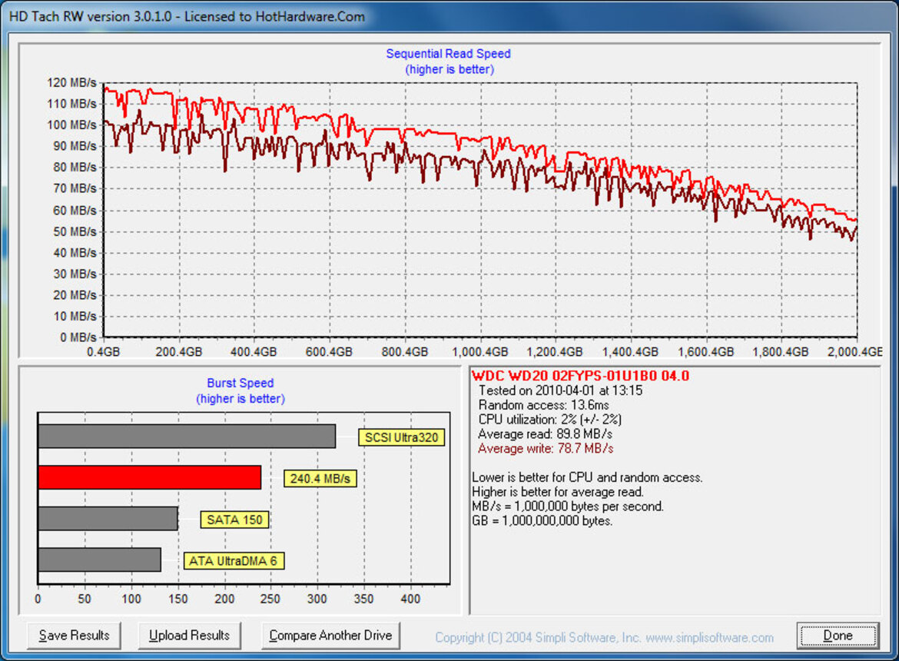Click the 600.4GB x-axis label

[x=329, y=351]
